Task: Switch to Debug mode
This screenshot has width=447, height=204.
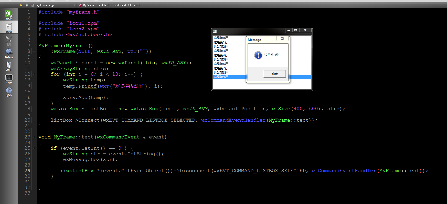Action: pyautogui.click(x=9, y=53)
